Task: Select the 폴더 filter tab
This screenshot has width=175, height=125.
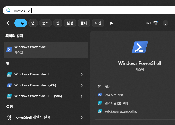Action: pos(84,23)
